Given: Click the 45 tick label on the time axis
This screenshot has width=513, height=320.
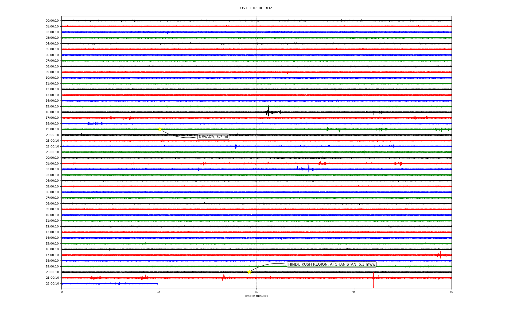Looking at the screenshot, I should pyautogui.click(x=354, y=292).
